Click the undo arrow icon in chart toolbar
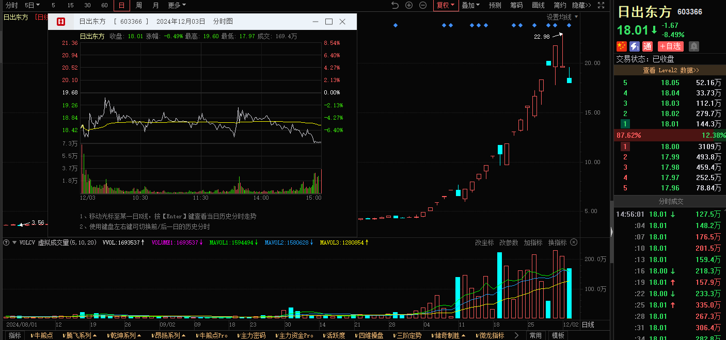This screenshot has width=726, height=340. [x=395, y=5]
